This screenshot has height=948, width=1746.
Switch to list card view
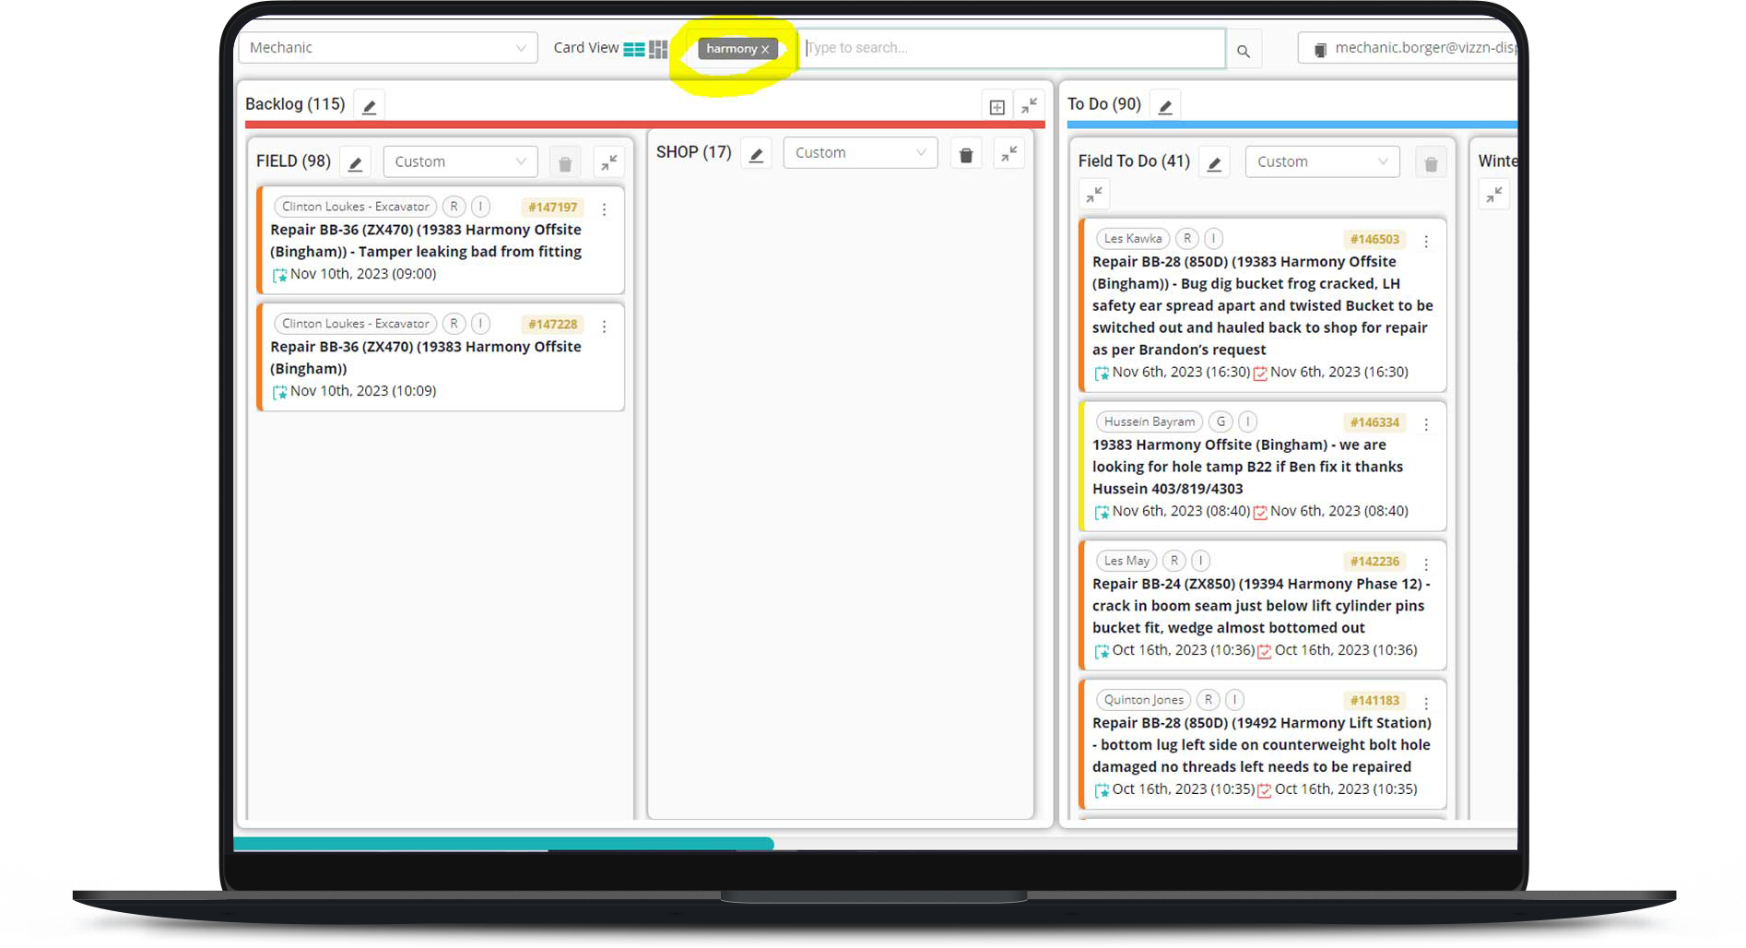point(633,49)
